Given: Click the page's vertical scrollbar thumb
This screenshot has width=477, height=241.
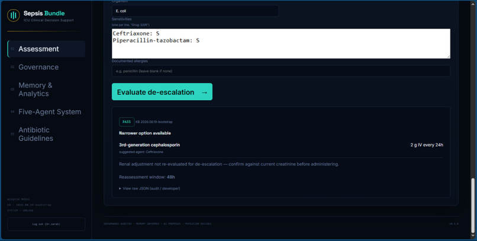Looking at the screenshot, I should 473,206.
